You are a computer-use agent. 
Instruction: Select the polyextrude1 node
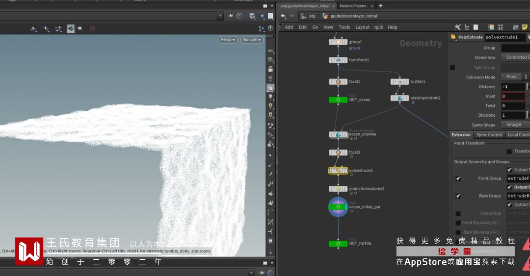pyautogui.click(x=338, y=171)
